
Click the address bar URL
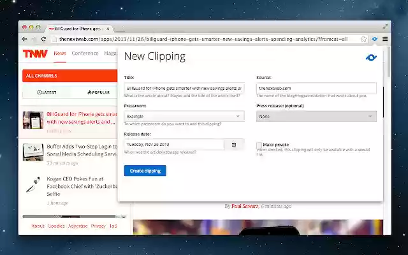tap(203, 39)
